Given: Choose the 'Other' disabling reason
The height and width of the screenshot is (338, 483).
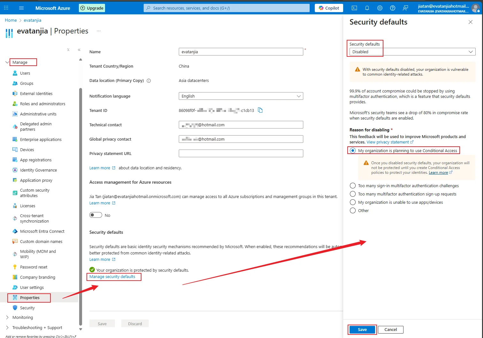Looking at the screenshot, I should point(352,210).
